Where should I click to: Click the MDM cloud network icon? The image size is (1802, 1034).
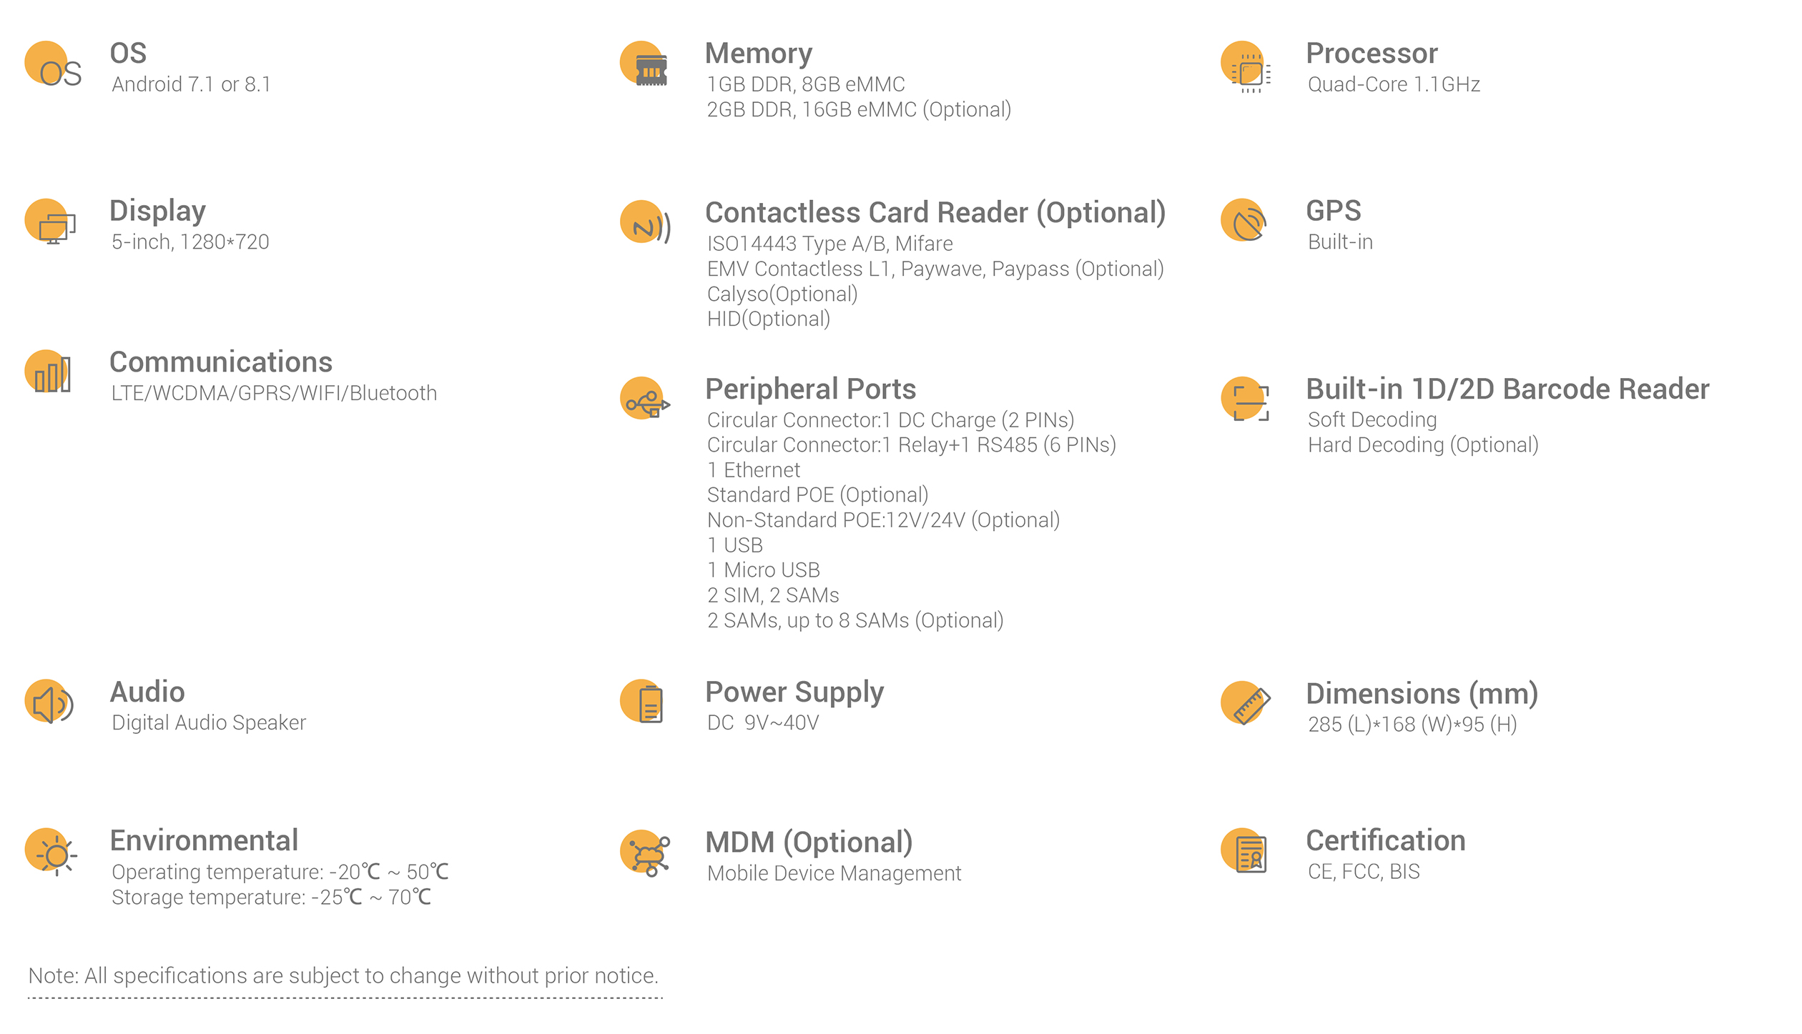click(645, 853)
